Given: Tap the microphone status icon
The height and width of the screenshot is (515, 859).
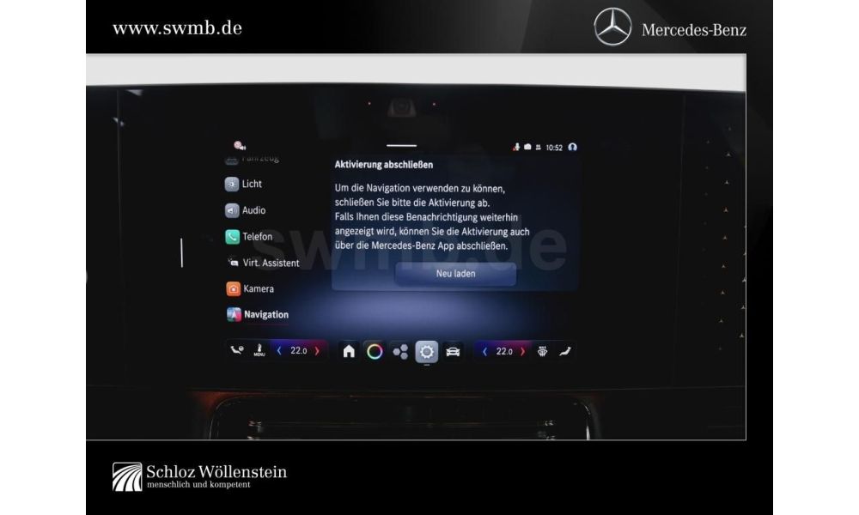Looking at the screenshot, I should click(516, 148).
